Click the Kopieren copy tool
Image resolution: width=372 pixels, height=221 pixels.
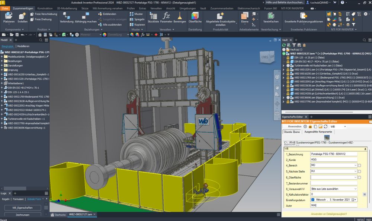[137, 25]
